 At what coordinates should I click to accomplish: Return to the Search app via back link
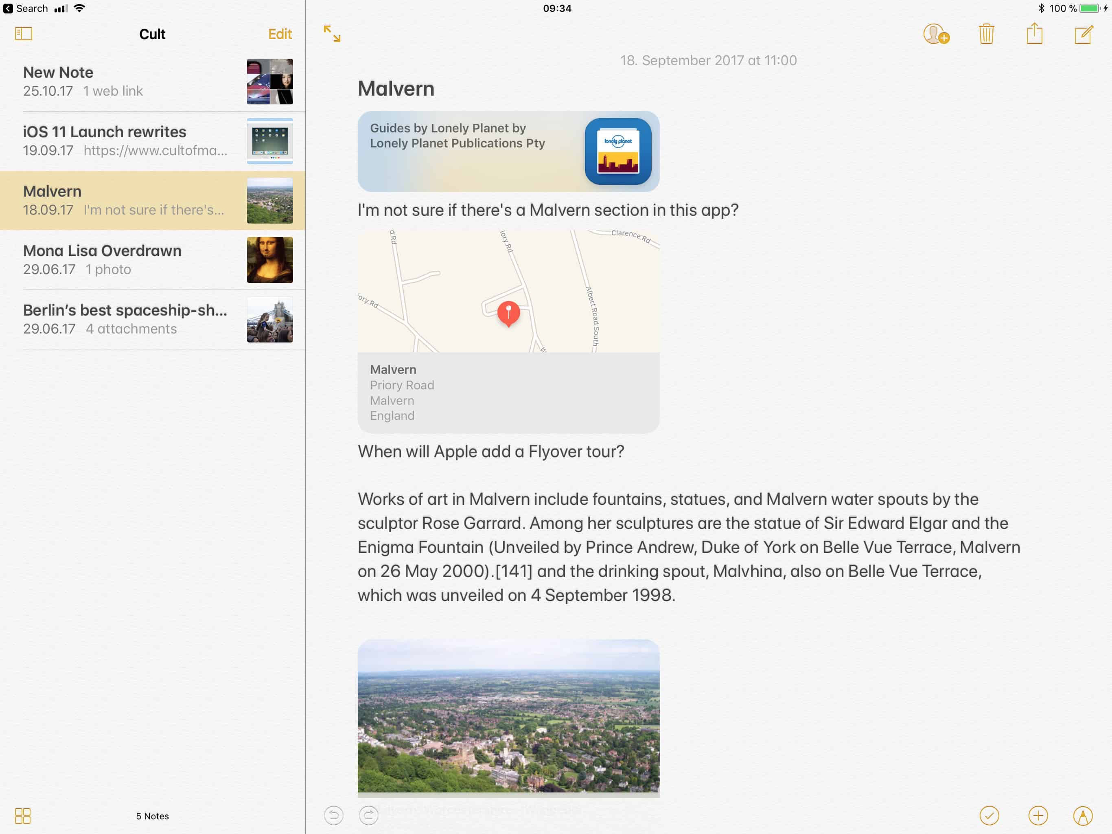[x=25, y=8]
